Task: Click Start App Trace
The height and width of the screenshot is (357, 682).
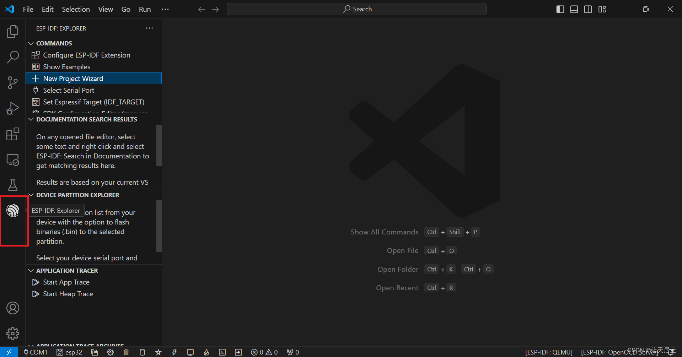Action: click(94, 282)
